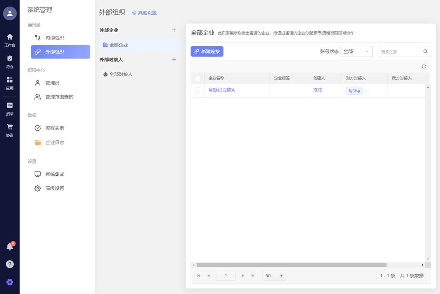The width and height of the screenshot is (440, 294).
Task: Open the 互联供应商A enterprise link
Action: [x=222, y=90]
